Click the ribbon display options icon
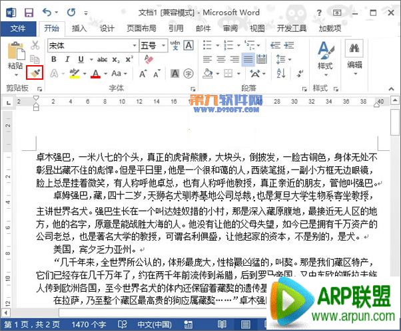The height and width of the screenshot is (331, 401). tap(337, 12)
